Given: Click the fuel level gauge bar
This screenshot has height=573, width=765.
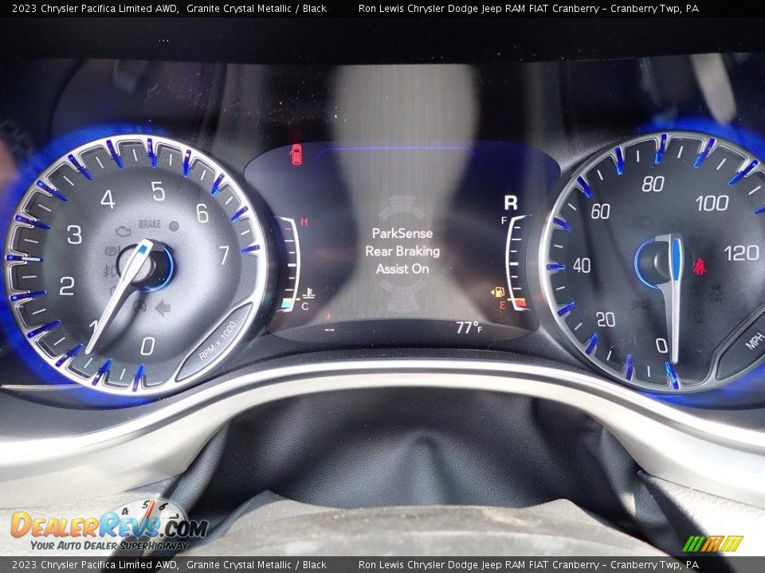Looking at the screenshot, I should pos(516,262).
